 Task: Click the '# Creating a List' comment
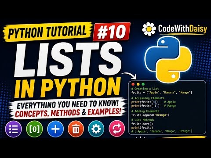point(145,89)
